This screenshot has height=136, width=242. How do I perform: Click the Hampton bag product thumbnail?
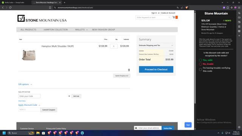coord(29,55)
